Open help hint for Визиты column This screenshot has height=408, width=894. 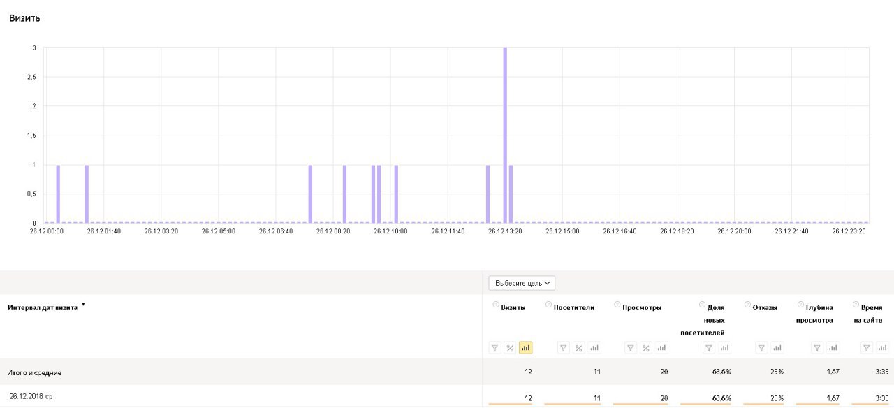coord(496,305)
